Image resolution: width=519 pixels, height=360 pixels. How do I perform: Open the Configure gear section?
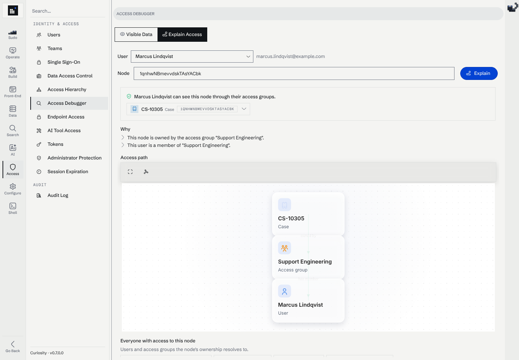(x=13, y=189)
